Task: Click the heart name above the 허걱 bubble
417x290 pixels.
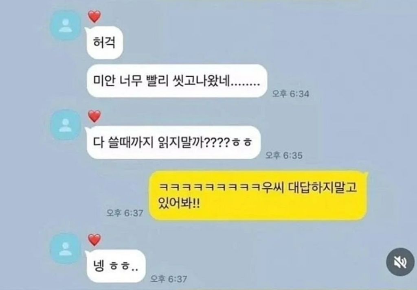Action: [x=94, y=17]
